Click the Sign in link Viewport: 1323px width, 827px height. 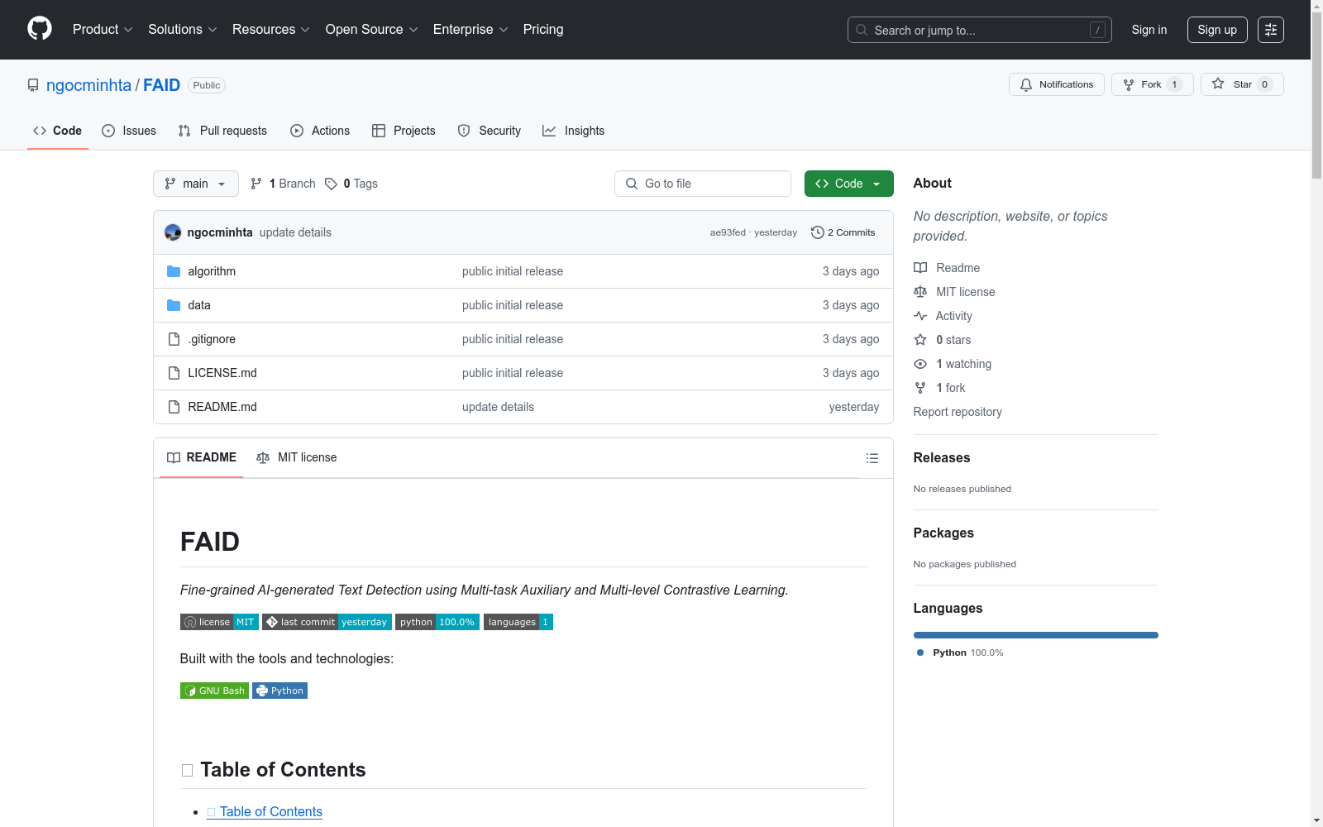pyautogui.click(x=1149, y=30)
